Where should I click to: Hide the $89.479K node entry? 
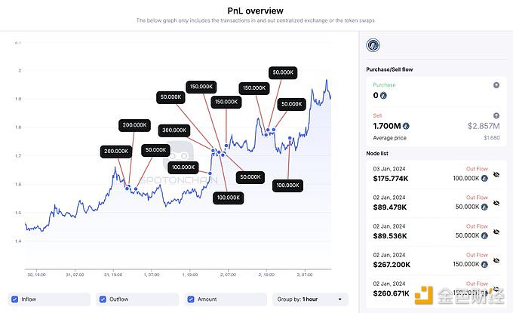pyautogui.click(x=496, y=203)
